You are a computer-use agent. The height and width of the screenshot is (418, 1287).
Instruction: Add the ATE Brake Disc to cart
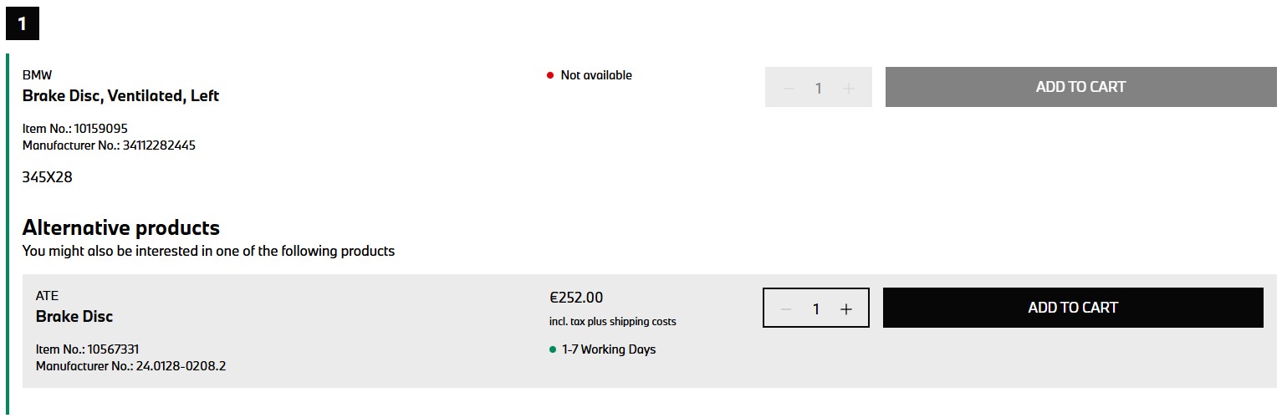pos(1072,308)
